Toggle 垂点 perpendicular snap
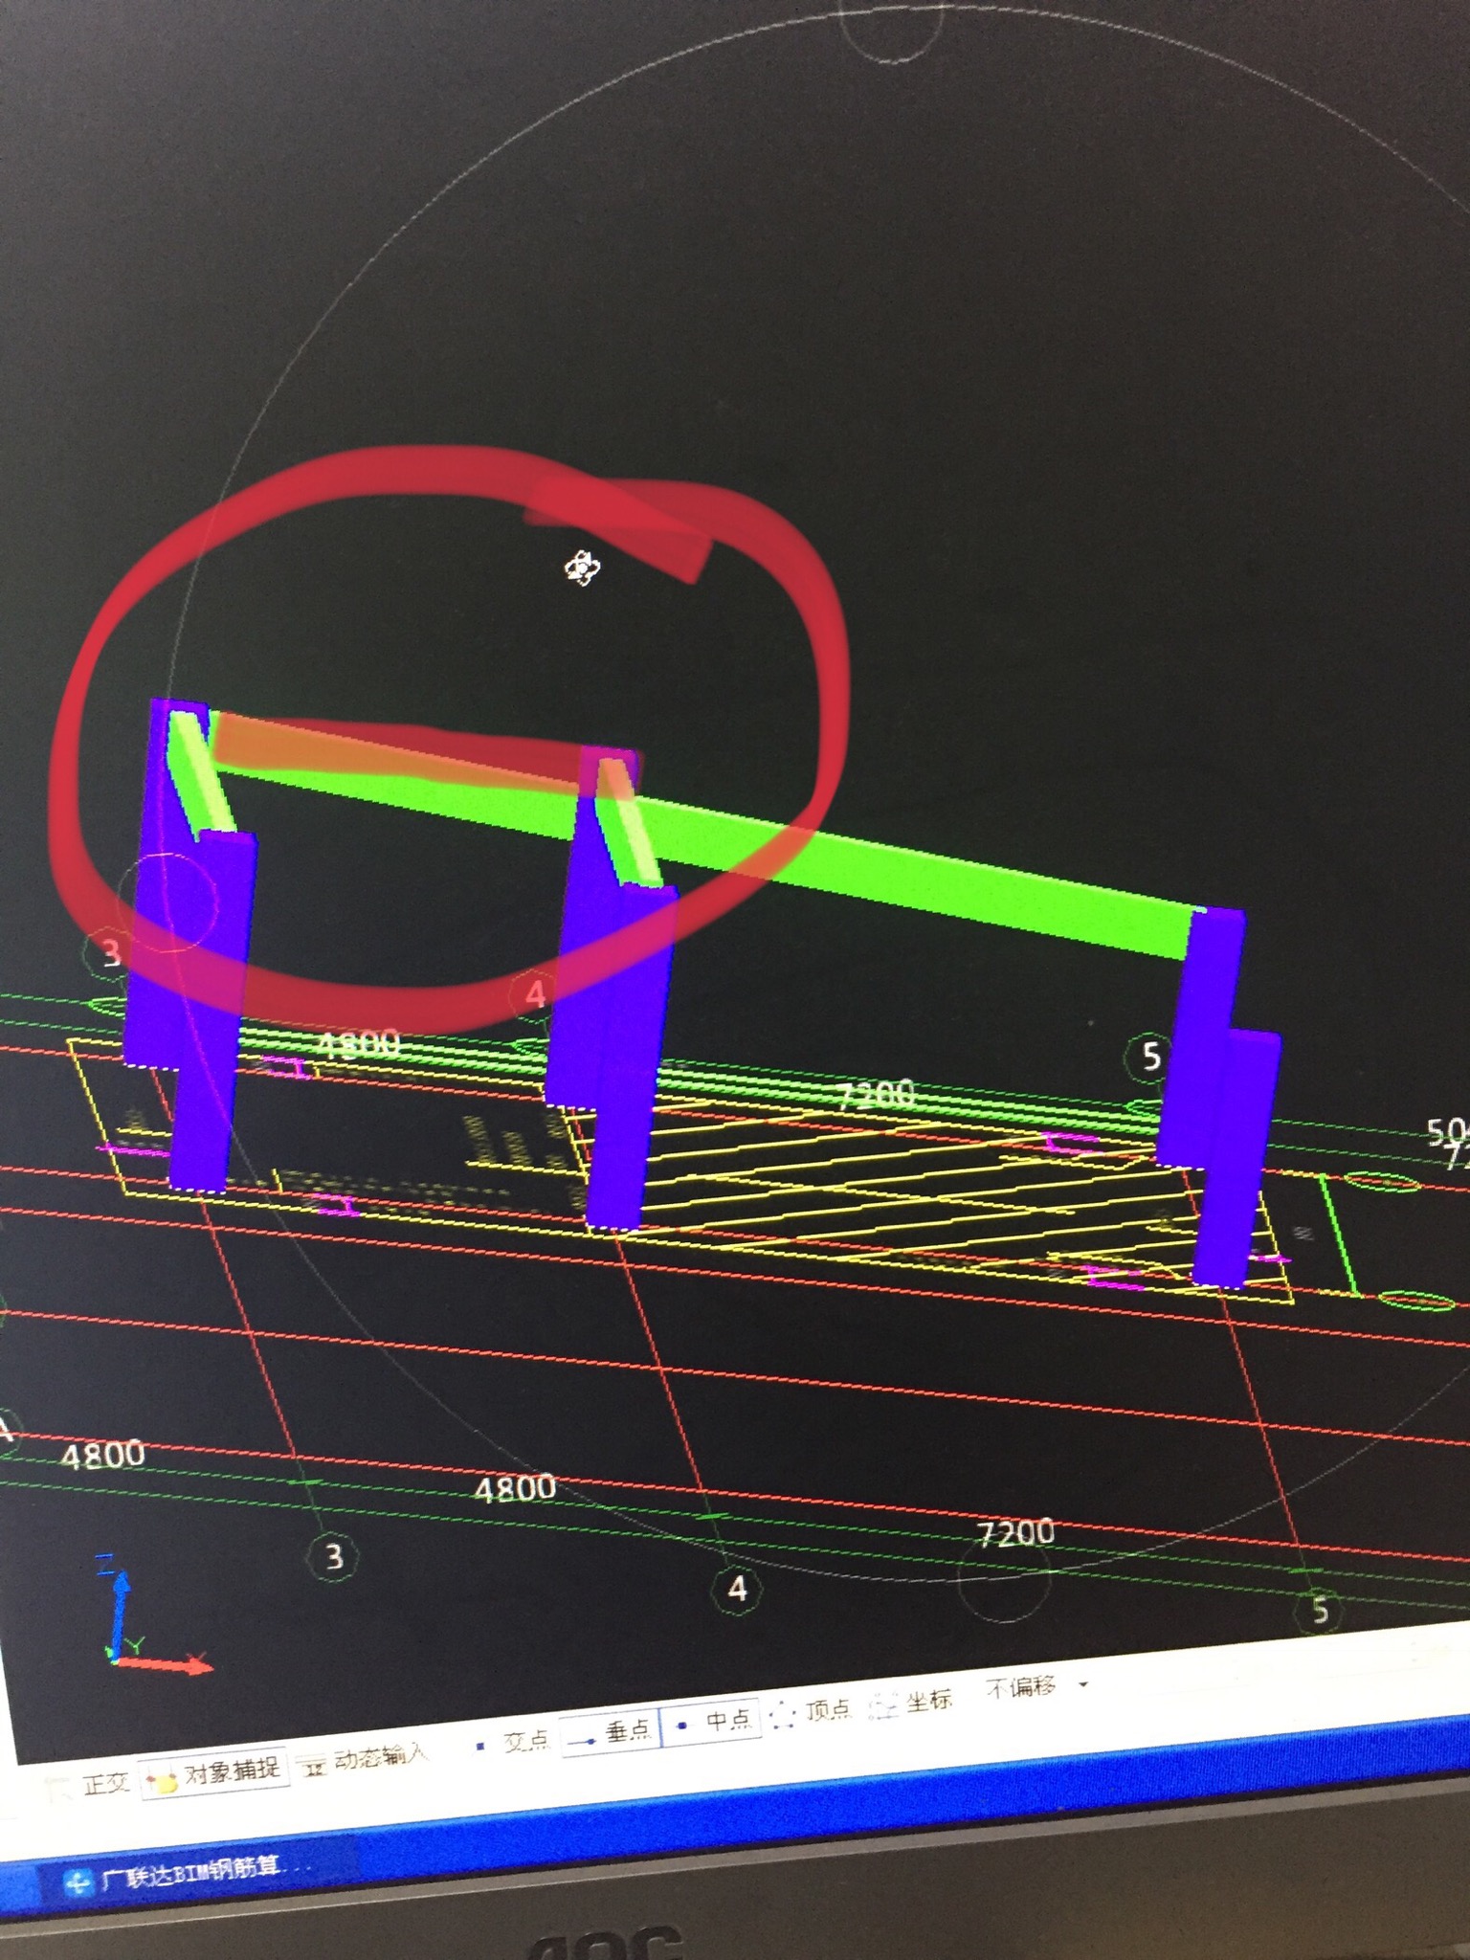The width and height of the screenshot is (1470, 1960). click(x=610, y=1732)
